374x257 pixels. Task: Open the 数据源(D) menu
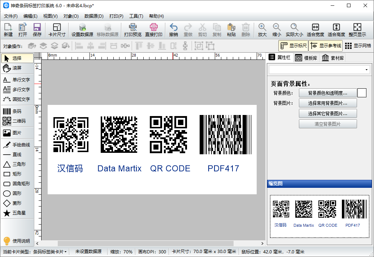click(x=94, y=16)
